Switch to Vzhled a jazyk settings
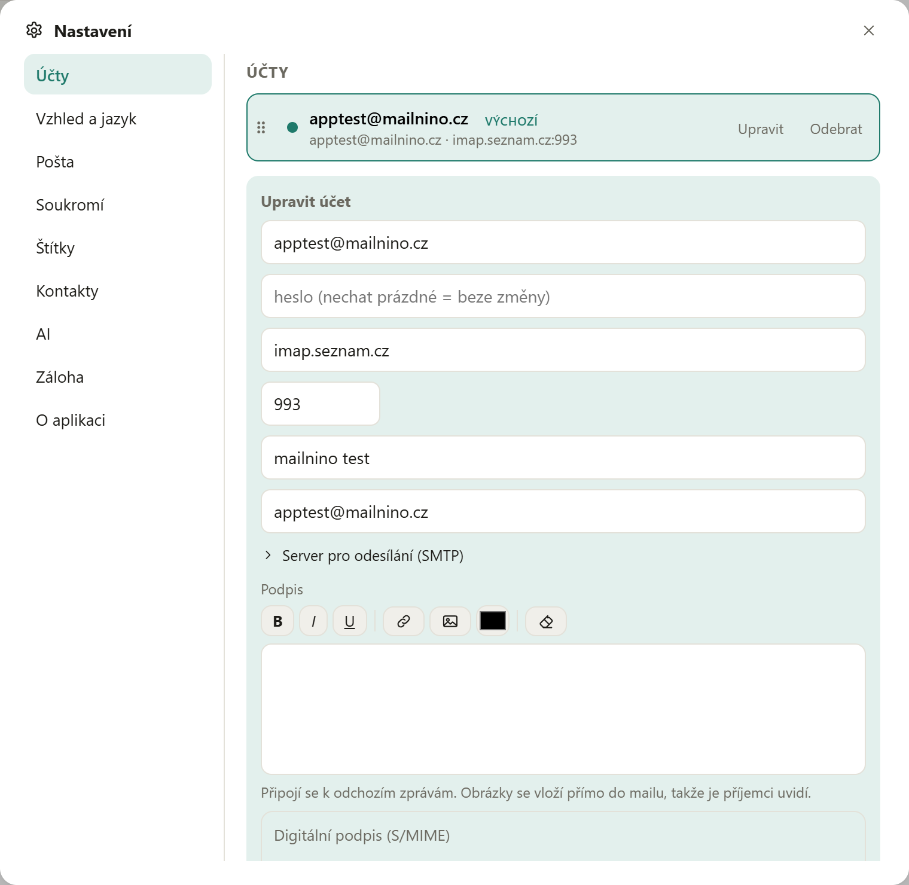This screenshot has height=885, width=909. pos(118,119)
